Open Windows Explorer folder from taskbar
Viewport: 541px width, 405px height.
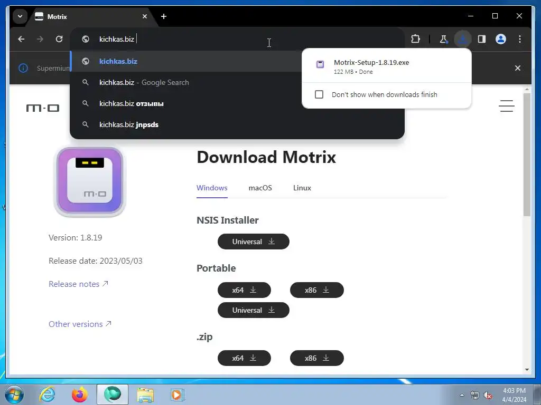pyautogui.click(x=145, y=394)
